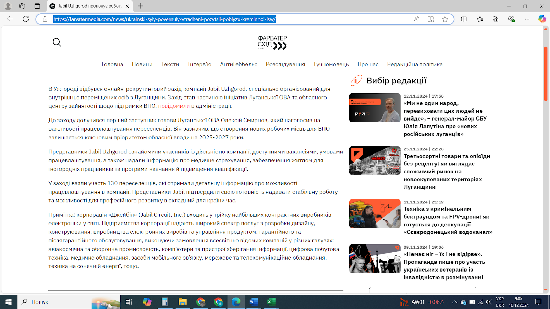The height and width of the screenshot is (309, 550).
Task: Open Favorites list icon in toolbar
Action: (x=480, y=19)
